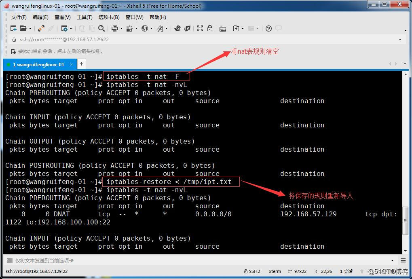
Task: Open the 工具(T) menu
Action: [85, 17]
